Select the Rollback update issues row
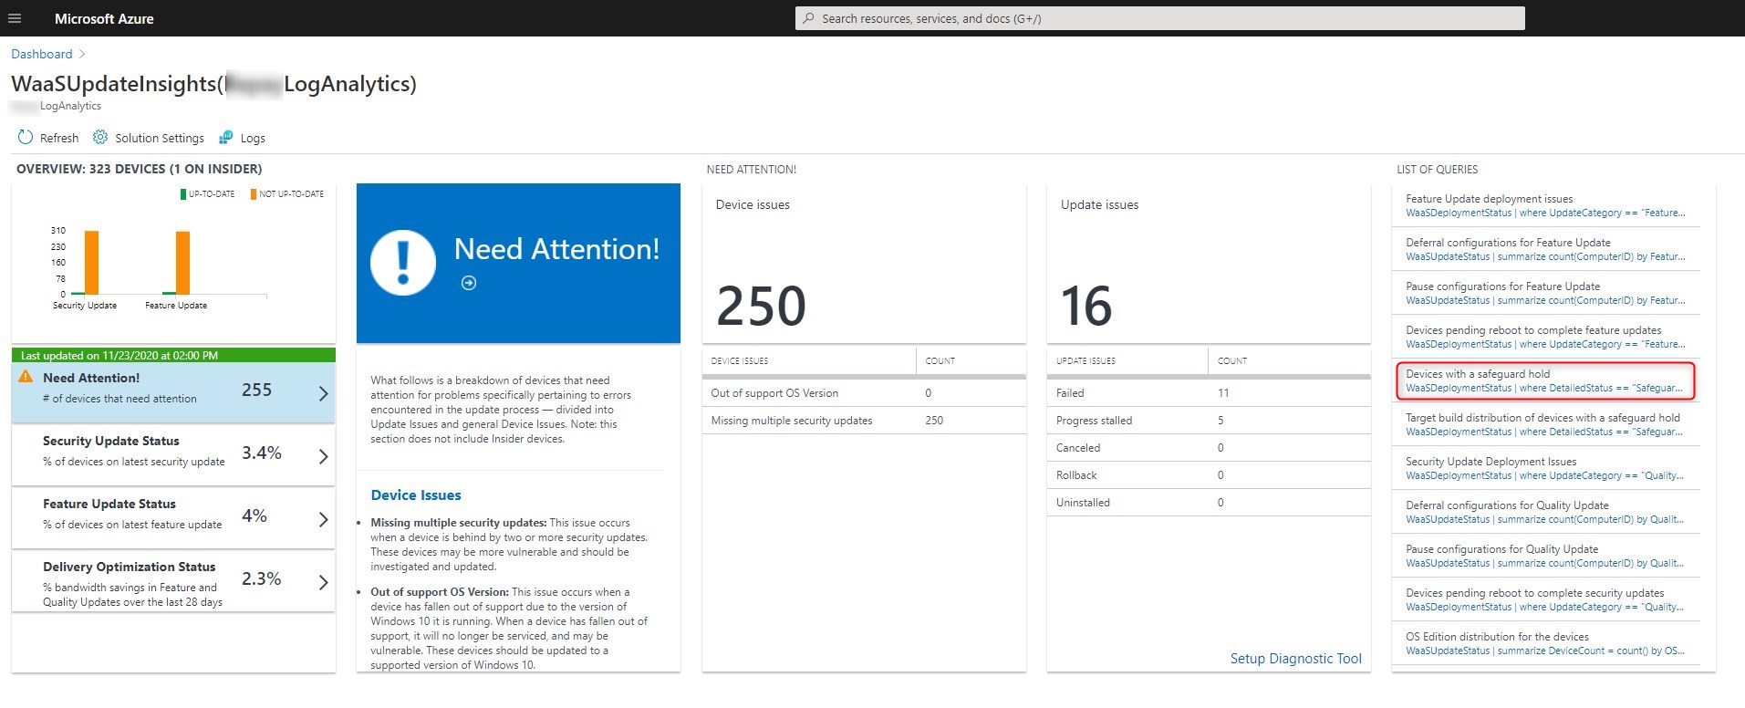Screen dimensions: 1745x708 click(1209, 475)
